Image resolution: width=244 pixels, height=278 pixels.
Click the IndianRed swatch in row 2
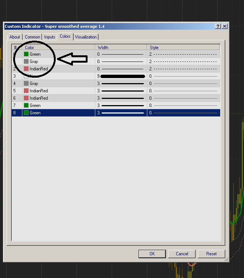click(26, 68)
